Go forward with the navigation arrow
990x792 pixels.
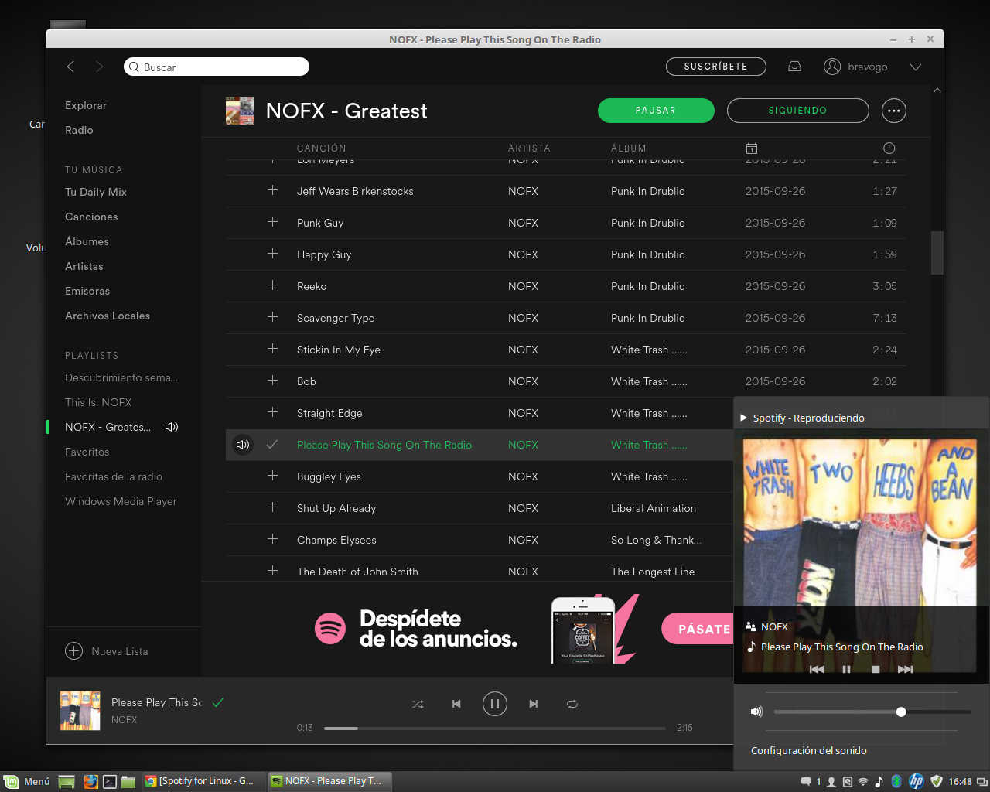click(x=99, y=67)
